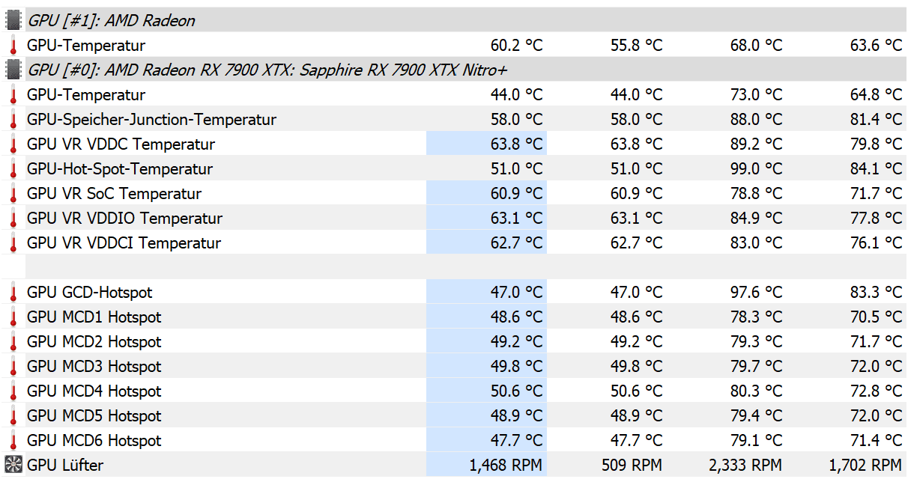Click the 68.0 °C maximum value
This screenshot has height=479, width=908.
pyautogui.click(x=756, y=46)
